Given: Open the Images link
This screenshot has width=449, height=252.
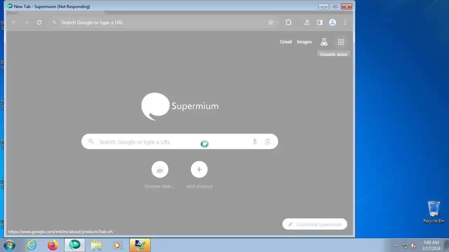Looking at the screenshot, I should tap(304, 42).
